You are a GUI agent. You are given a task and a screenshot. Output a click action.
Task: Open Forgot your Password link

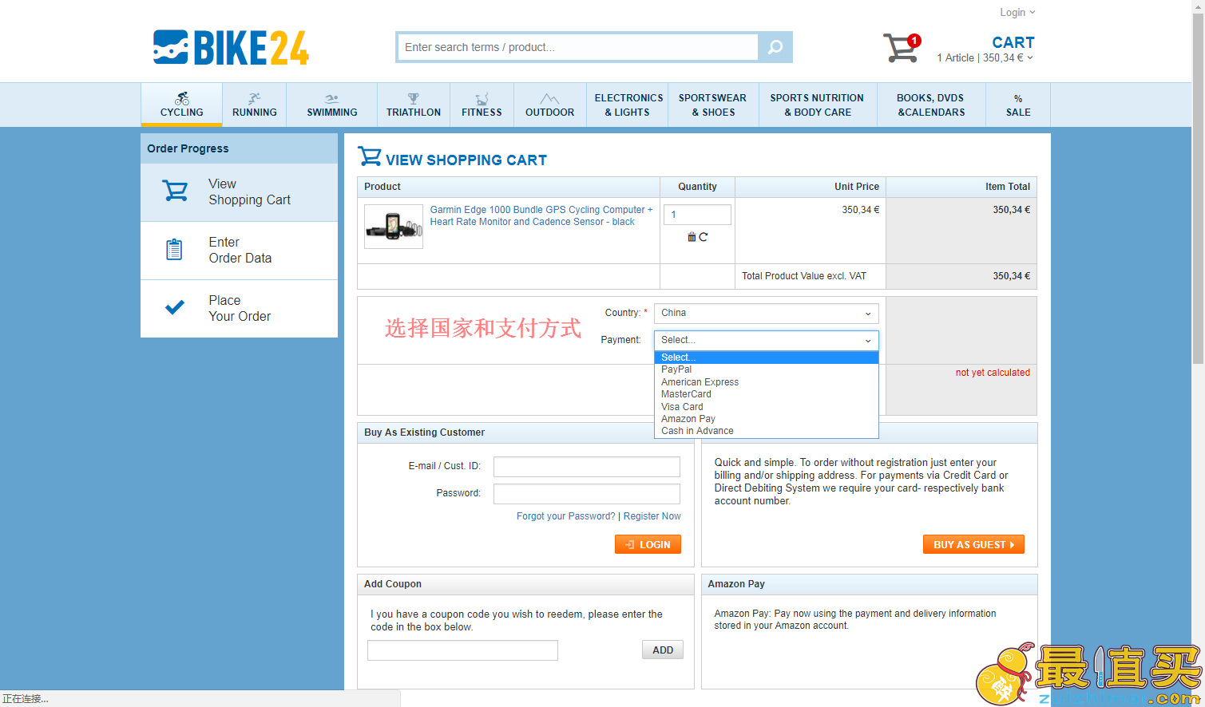566,516
